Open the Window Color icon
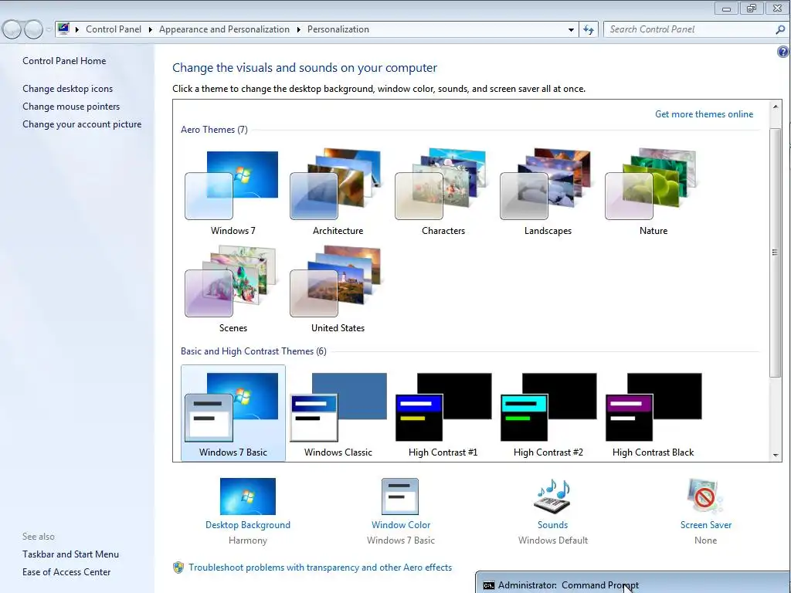Viewport: 791px width, 593px height. [400, 496]
